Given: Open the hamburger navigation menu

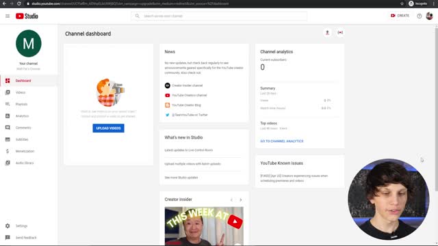Looking at the screenshot, I should [8, 16].
